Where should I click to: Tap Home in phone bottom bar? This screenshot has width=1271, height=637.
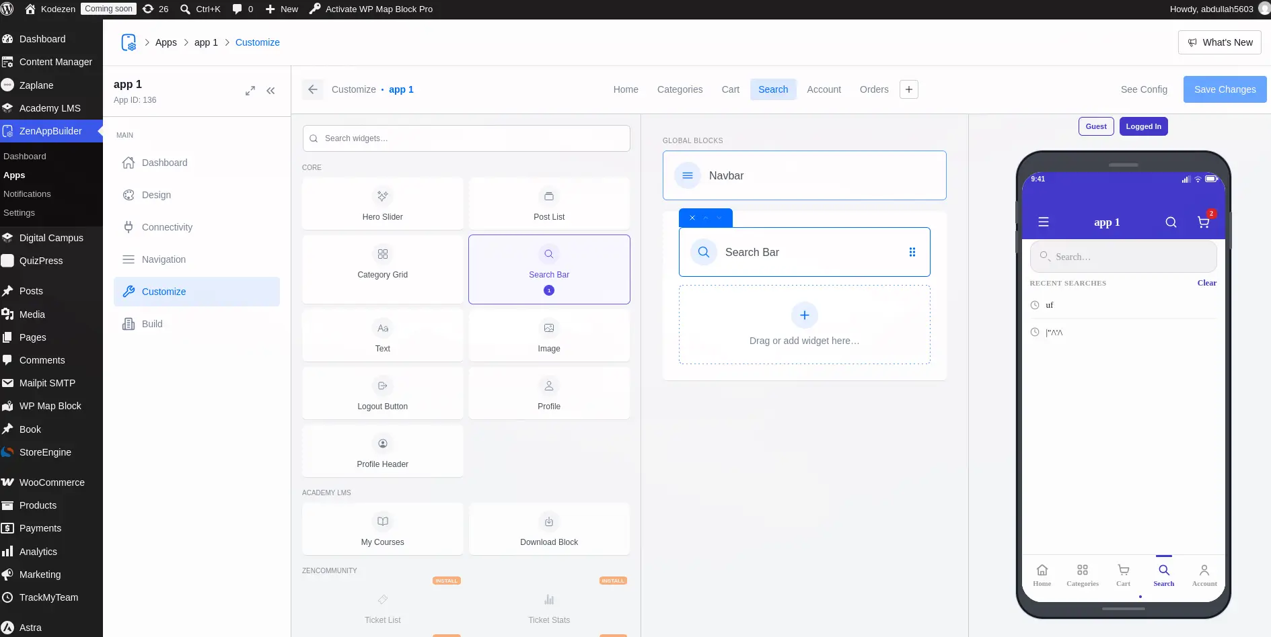click(x=1042, y=575)
